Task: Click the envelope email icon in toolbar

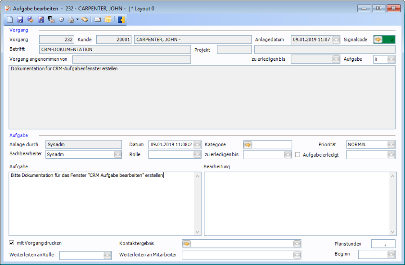Action: (97, 20)
